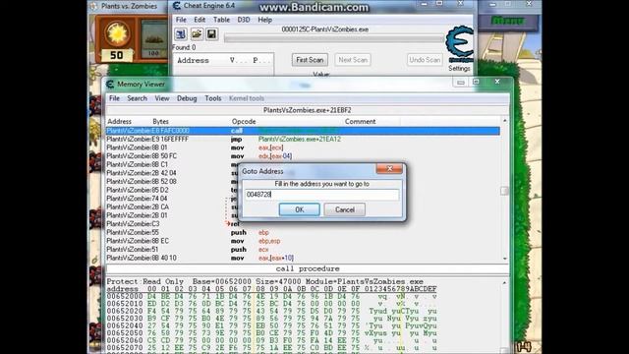Image resolution: width=629 pixels, height=354 pixels.
Task: Click scroll down arrow of disassembler
Action: click(x=504, y=259)
